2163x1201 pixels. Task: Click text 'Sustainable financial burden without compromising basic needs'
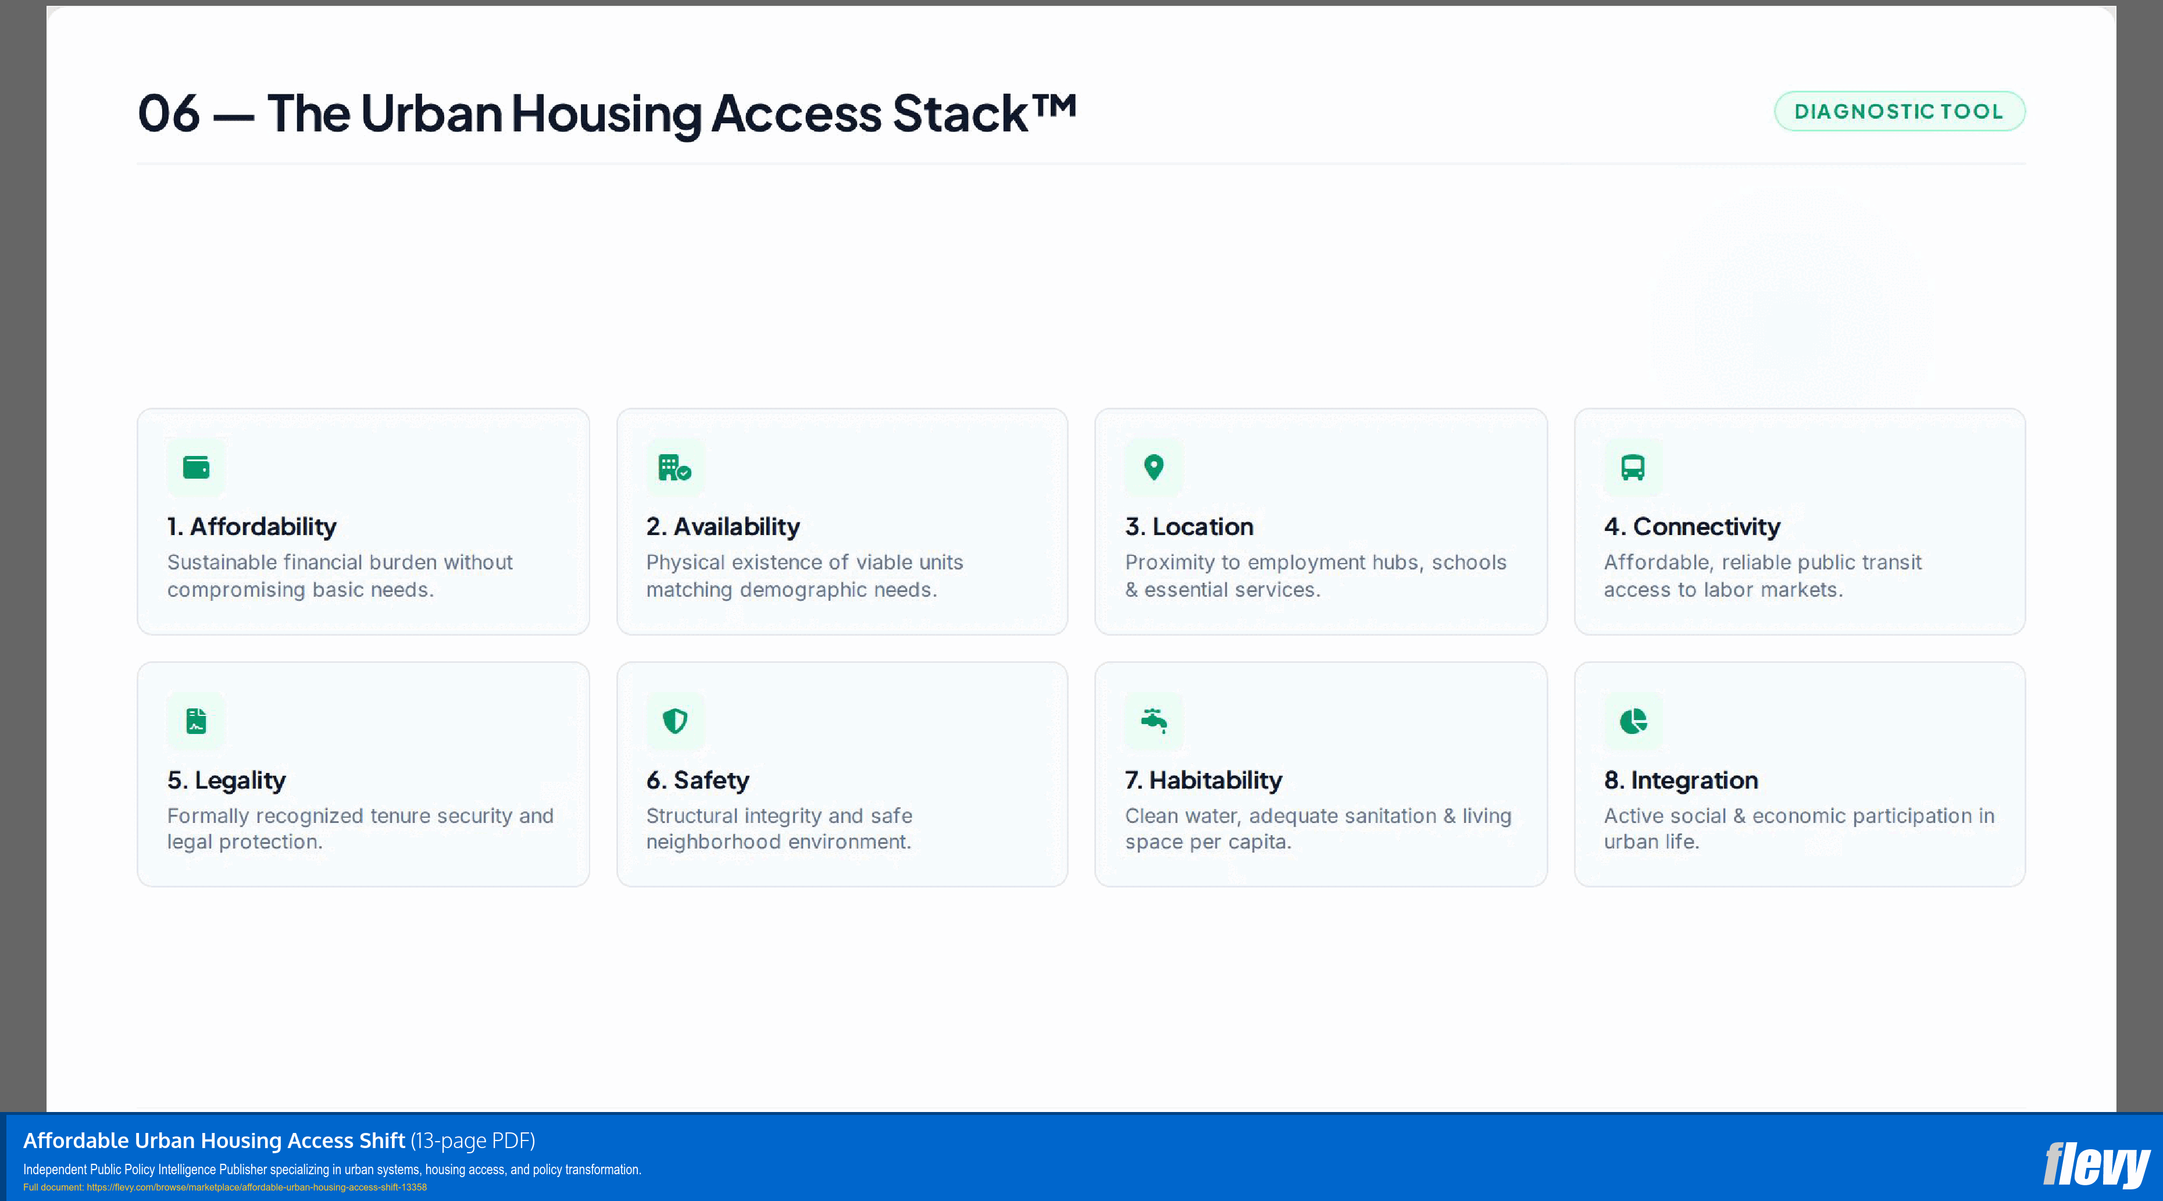coord(339,576)
